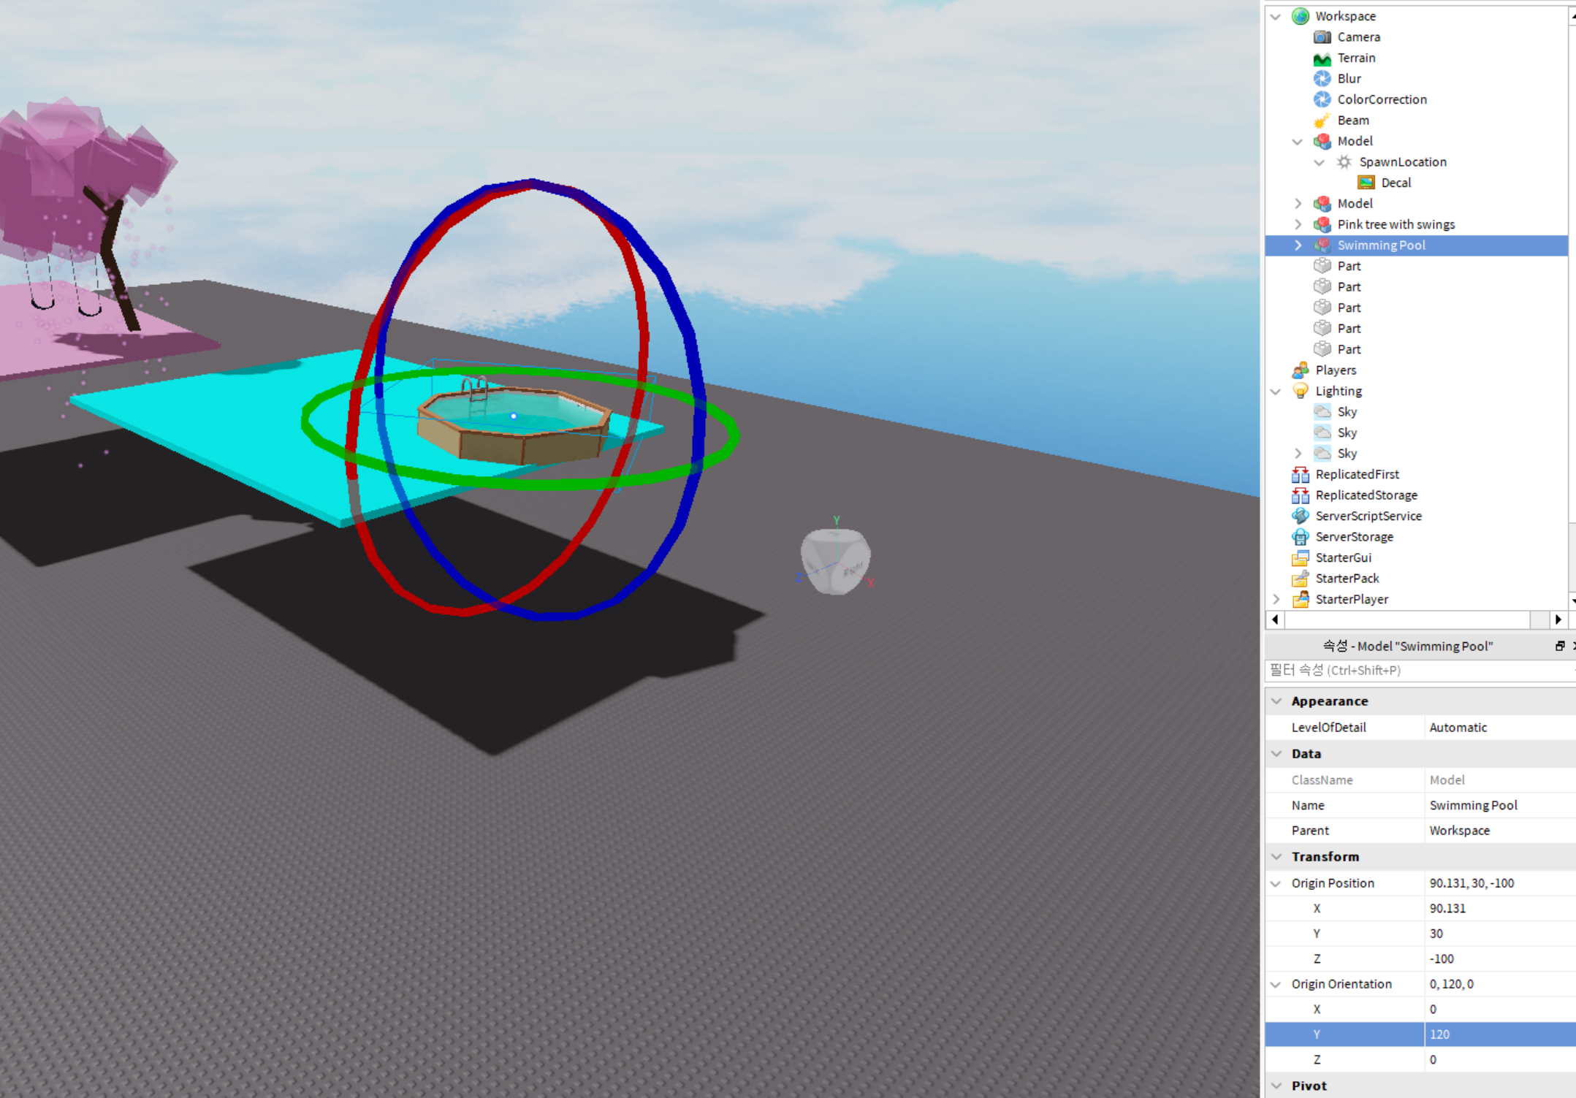Click the StarterPack icon

coord(1300,579)
